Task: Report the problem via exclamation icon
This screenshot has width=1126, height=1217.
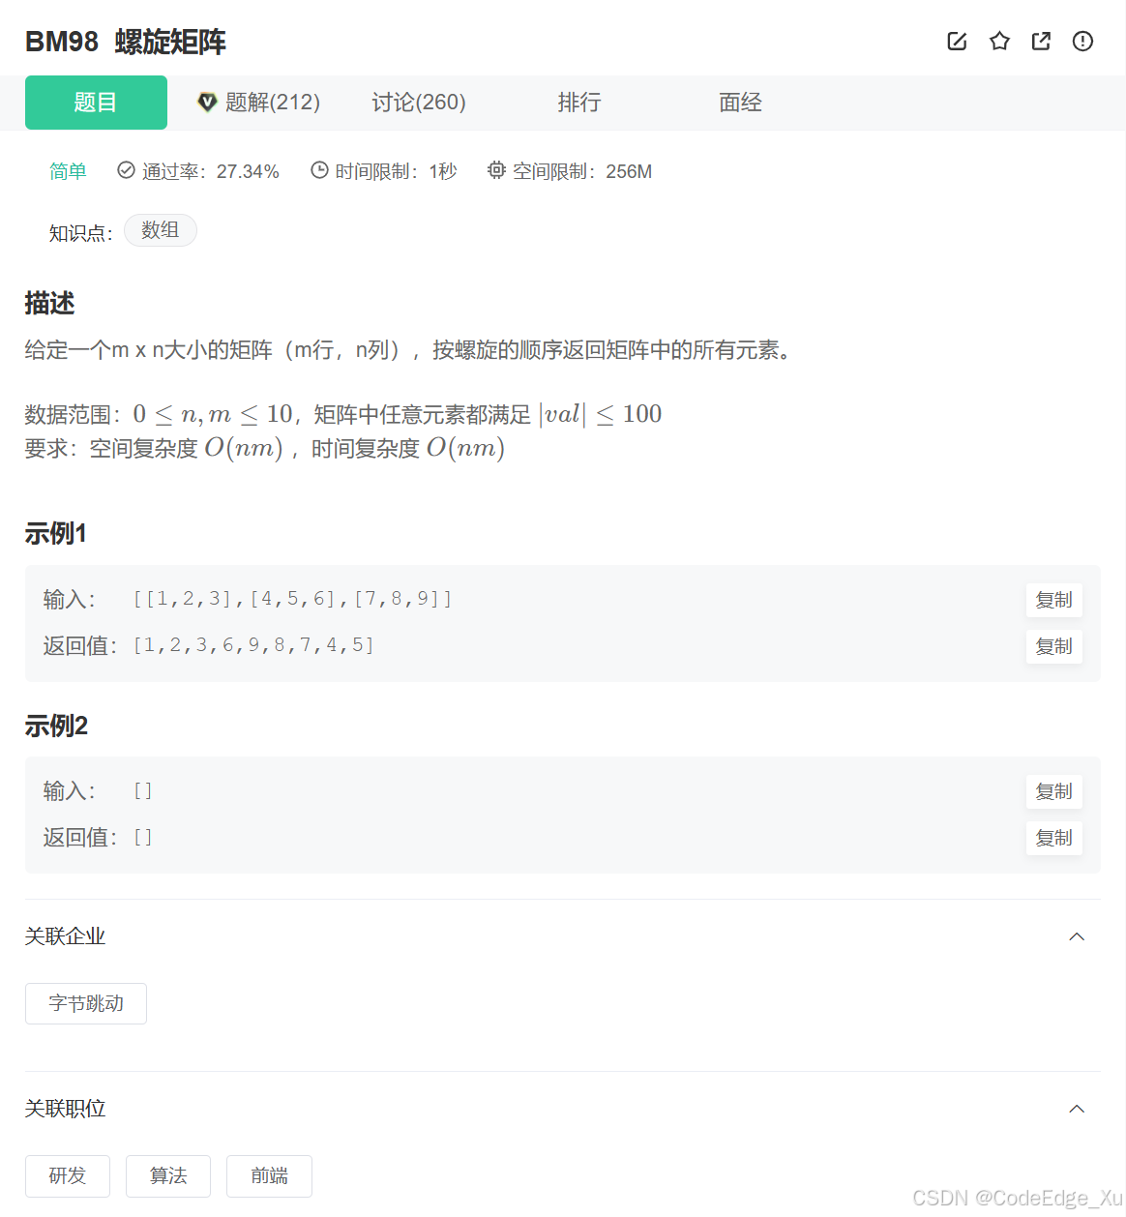Action: [1082, 41]
